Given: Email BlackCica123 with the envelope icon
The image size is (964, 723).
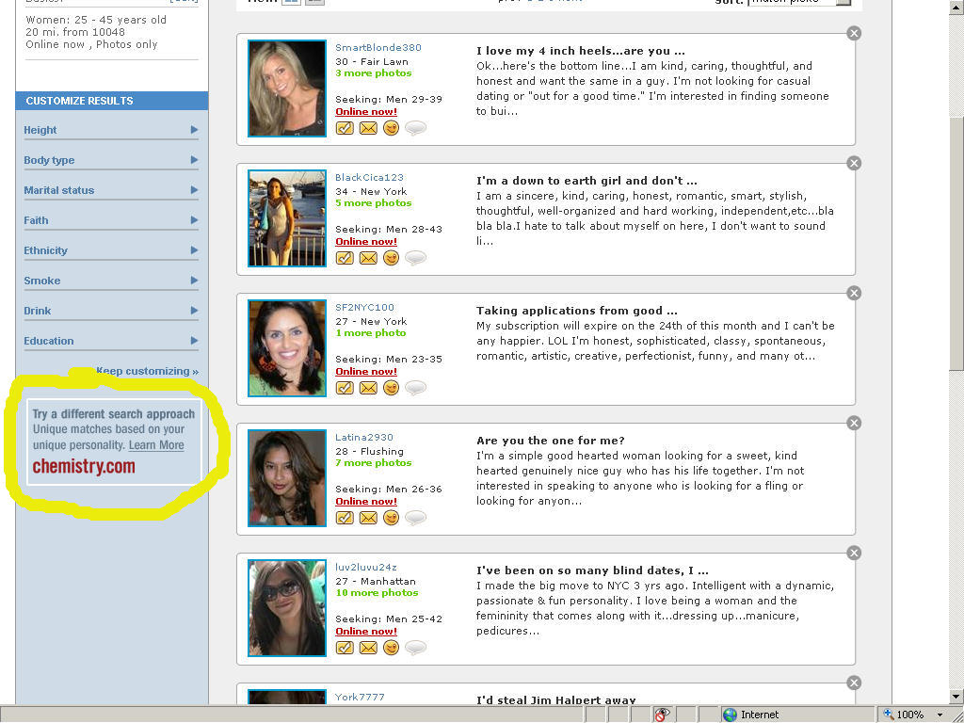Looking at the screenshot, I should coord(368,258).
